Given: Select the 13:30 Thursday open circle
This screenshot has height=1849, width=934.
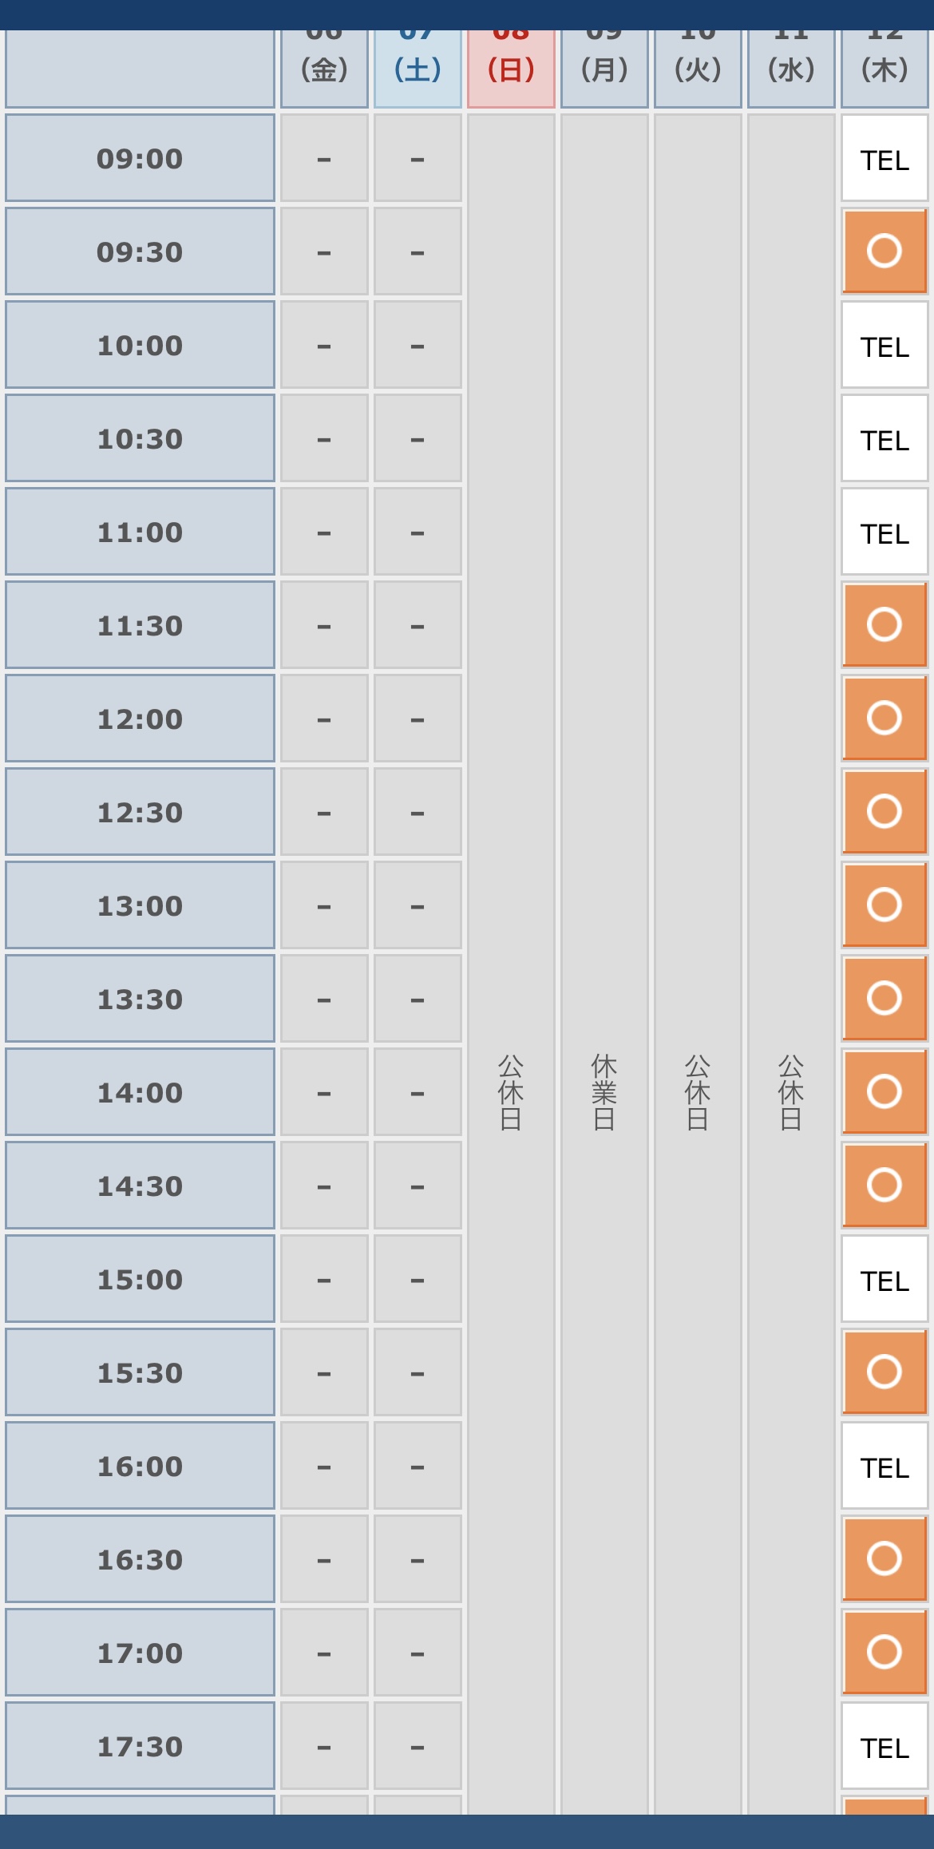Looking at the screenshot, I should [885, 999].
